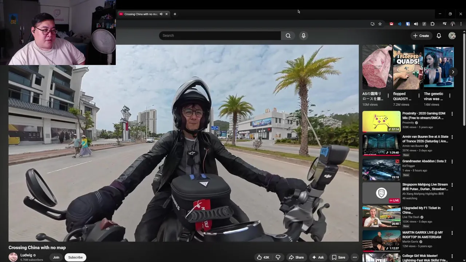This screenshot has width=466, height=262.
Task: Open options for Singapore Mahjong Live Stream
Action: point(452,185)
